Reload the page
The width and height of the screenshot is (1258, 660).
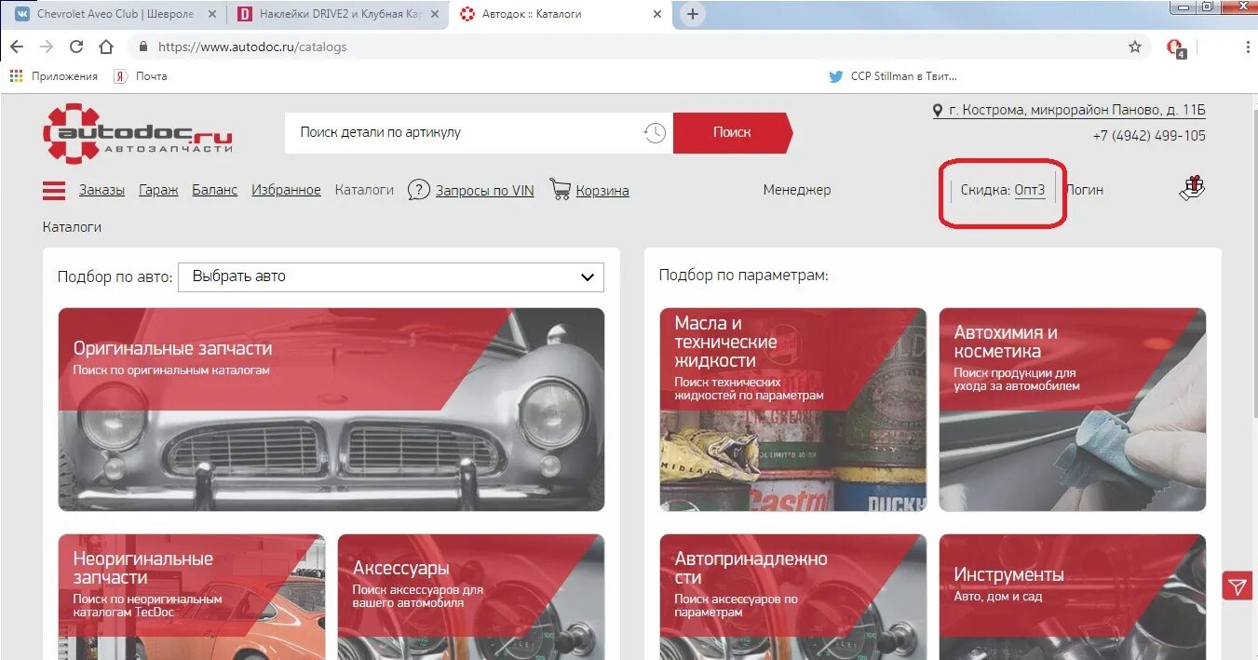(76, 47)
